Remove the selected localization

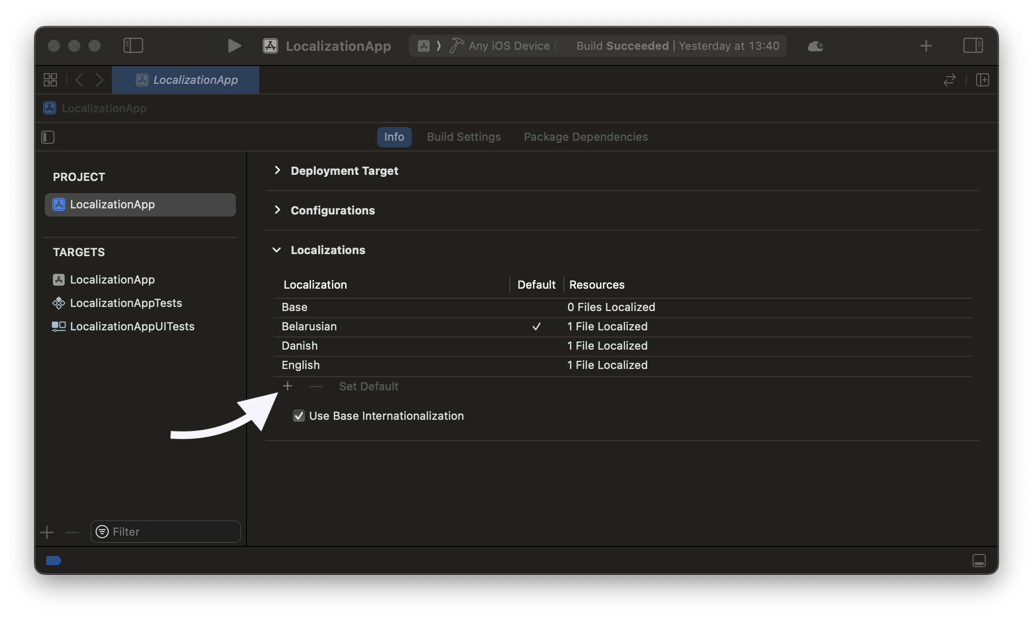point(316,386)
